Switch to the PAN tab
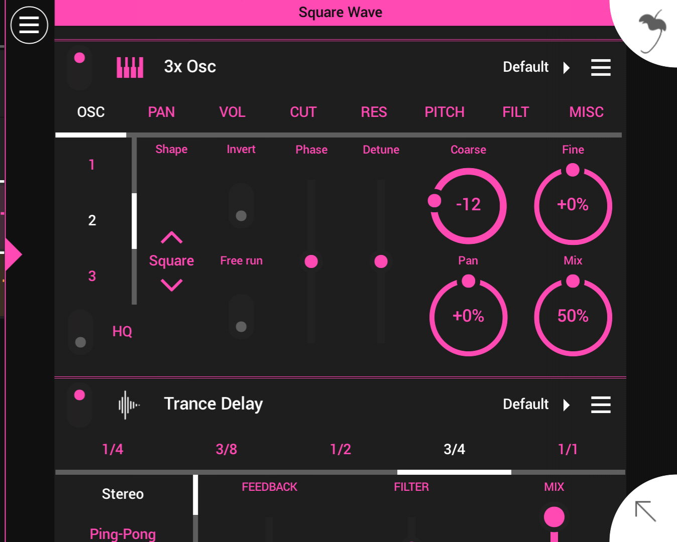The width and height of the screenshot is (677, 542). [161, 112]
